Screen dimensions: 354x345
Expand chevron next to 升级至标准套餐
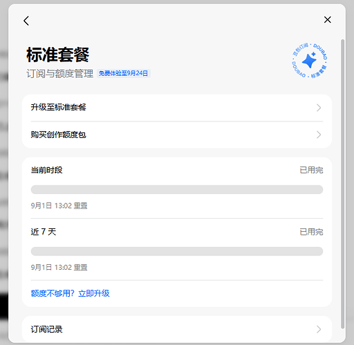coord(319,108)
